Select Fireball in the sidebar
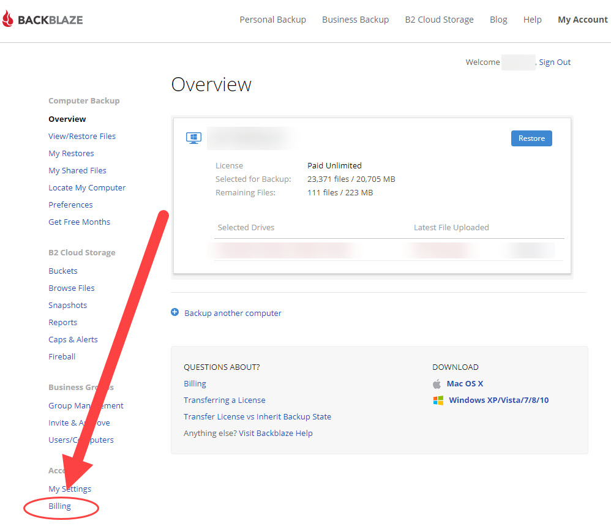This screenshot has height=526, width=611. coord(62,357)
